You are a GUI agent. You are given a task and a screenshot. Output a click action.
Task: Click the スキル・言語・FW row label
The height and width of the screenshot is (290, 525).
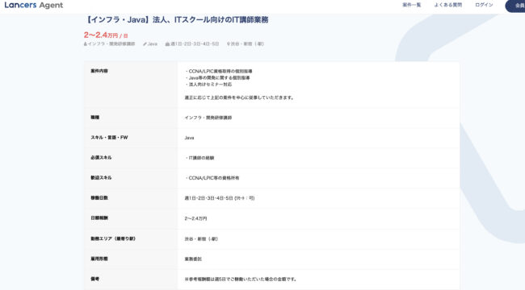[x=109, y=137]
